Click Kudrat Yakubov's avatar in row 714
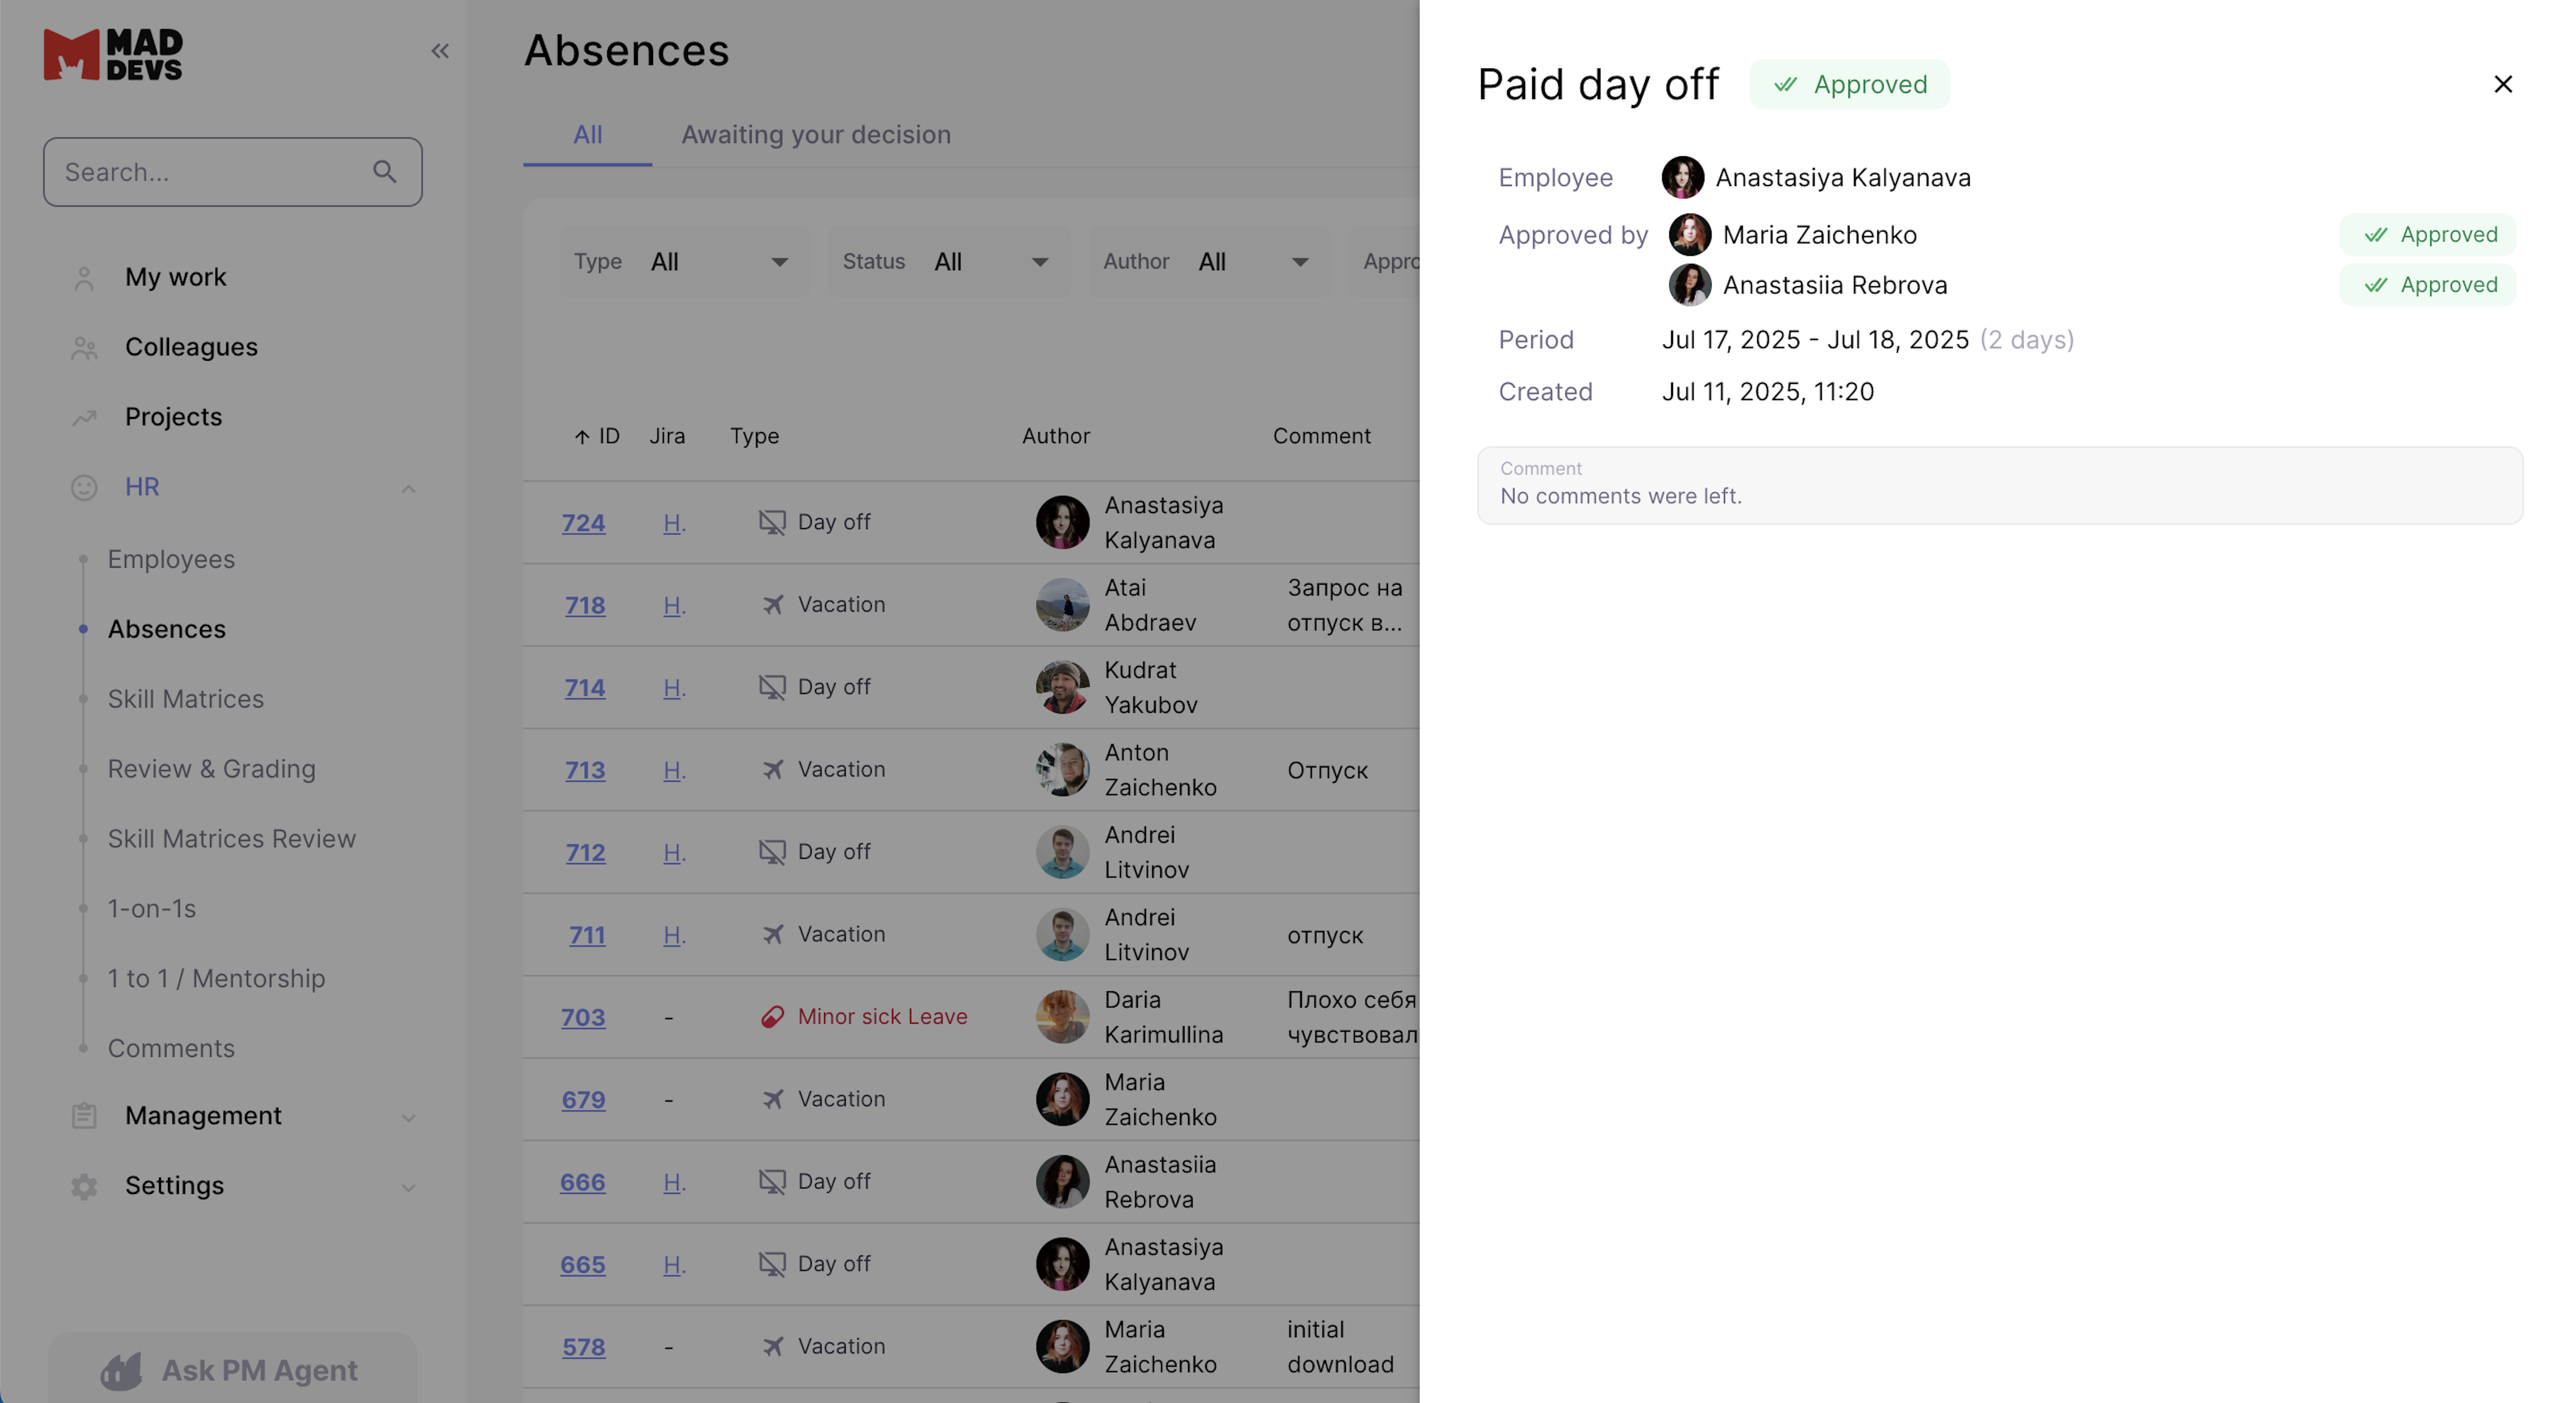This screenshot has height=1403, width=2576. tap(1062, 688)
